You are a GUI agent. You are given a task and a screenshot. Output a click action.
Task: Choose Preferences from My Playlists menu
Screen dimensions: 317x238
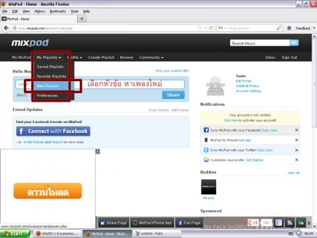tap(52, 95)
